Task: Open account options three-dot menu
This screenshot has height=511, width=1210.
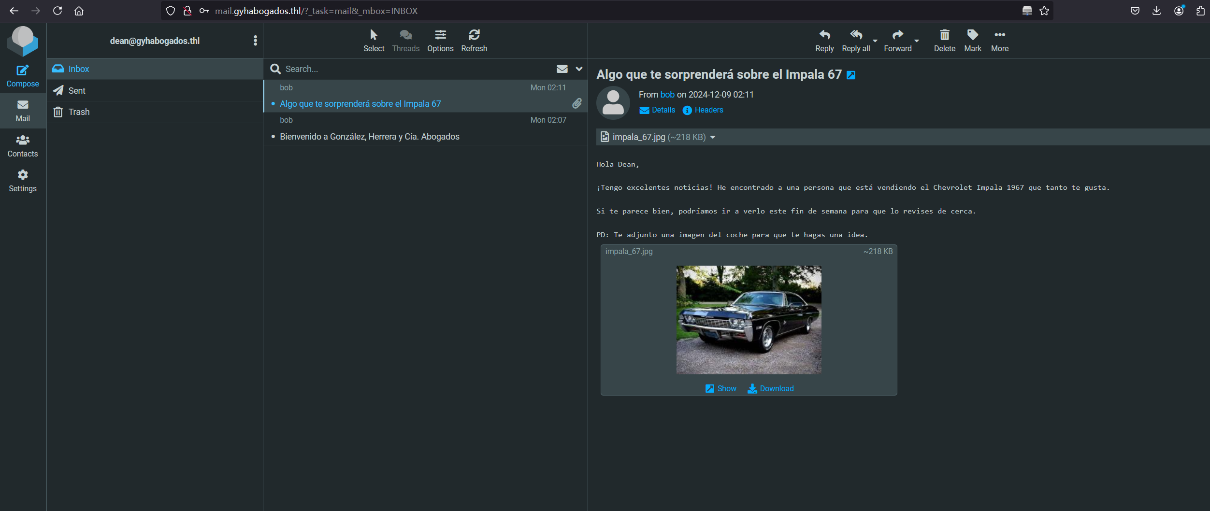Action: pos(255,41)
